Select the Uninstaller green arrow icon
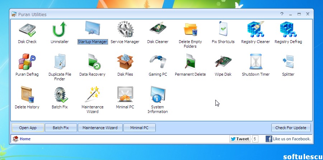 coord(60,29)
